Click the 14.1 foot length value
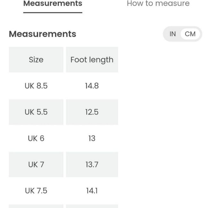Image resolution: width=211 pixels, height=208 pixels. [x=92, y=191]
